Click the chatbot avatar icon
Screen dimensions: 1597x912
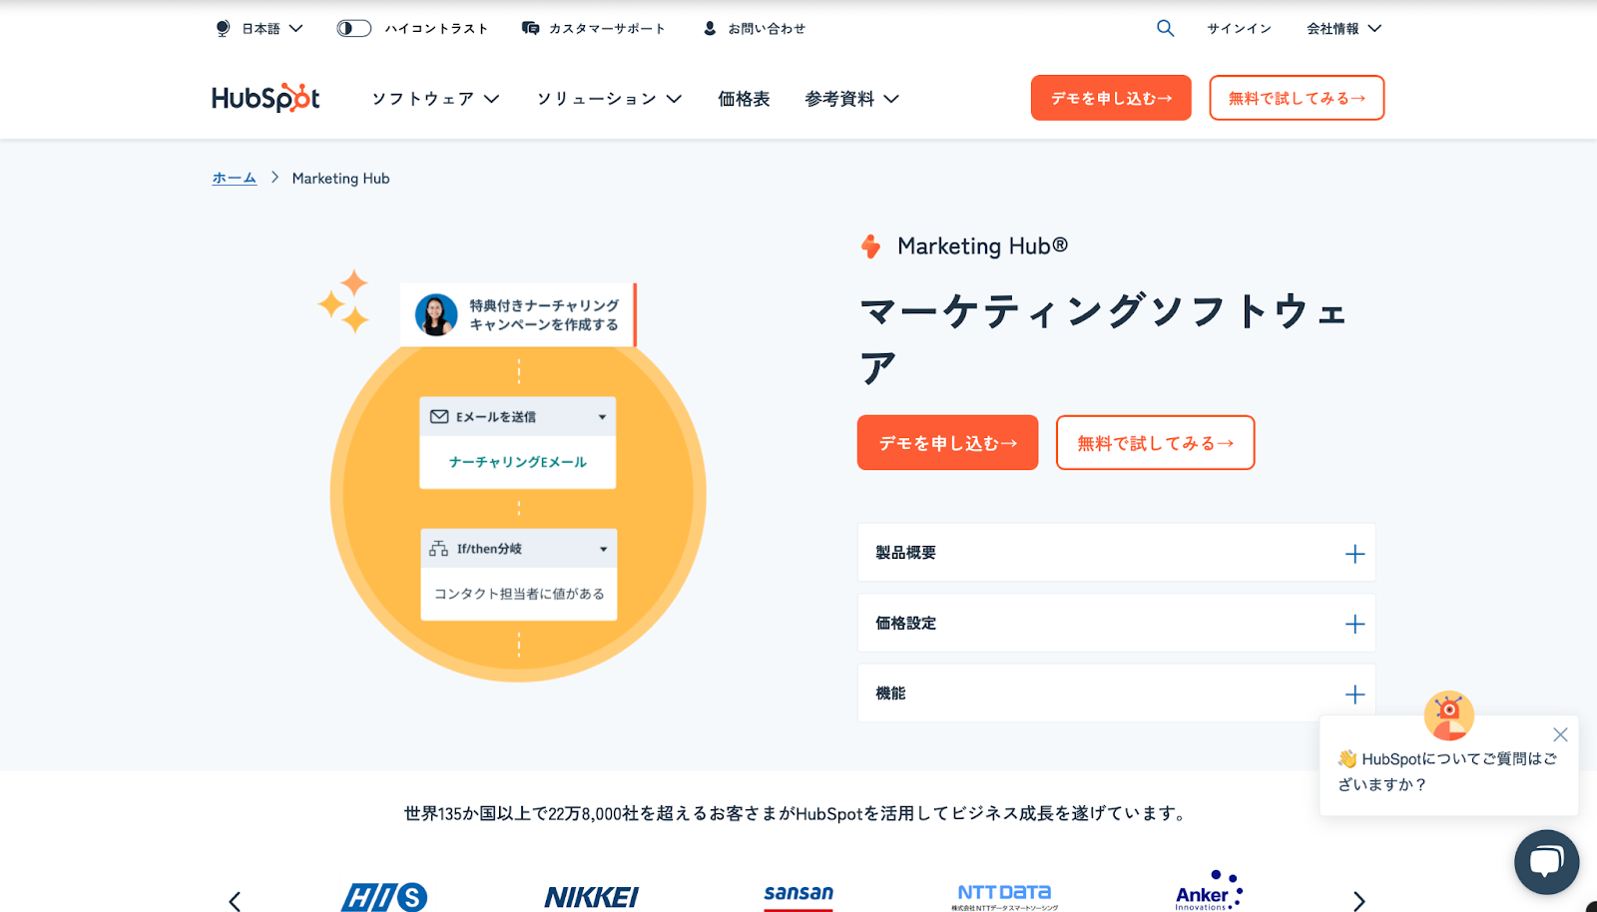pyautogui.click(x=1449, y=715)
